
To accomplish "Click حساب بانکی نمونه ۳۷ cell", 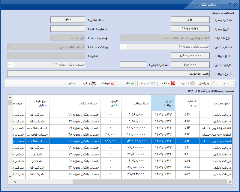I will pos(75,128).
